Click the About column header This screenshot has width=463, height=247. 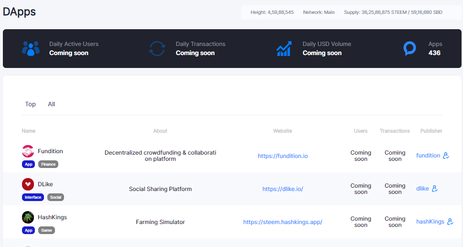point(161,131)
